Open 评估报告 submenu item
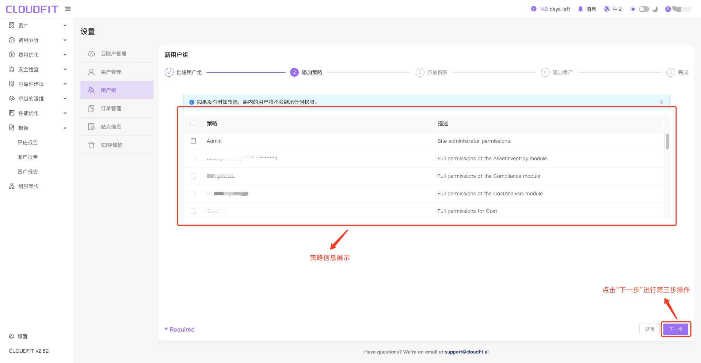Image resolution: width=701 pixels, height=363 pixels. [28, 142]
